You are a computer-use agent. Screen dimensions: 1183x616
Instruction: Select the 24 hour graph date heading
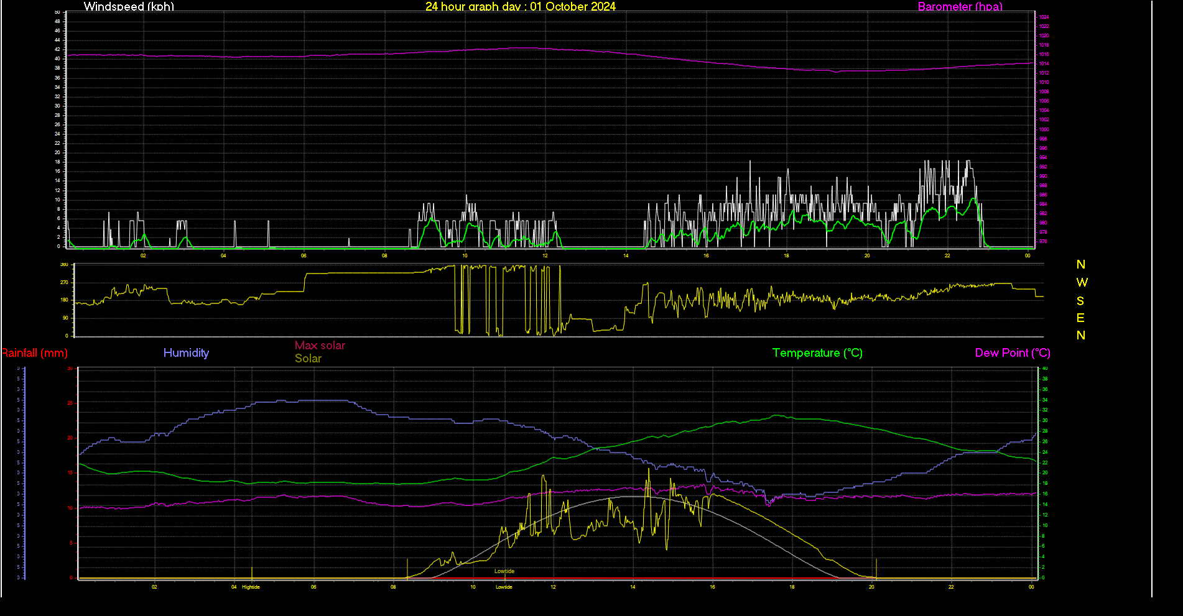tap(521, 6)
